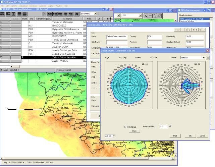Click the Mark column header
215x167 pixels.
[25, 19]
